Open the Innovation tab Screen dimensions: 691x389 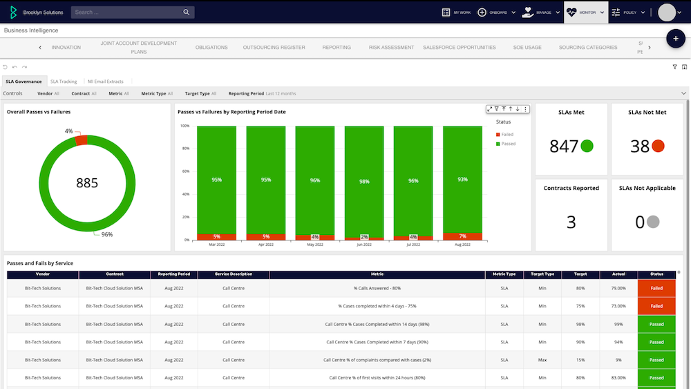66,48
